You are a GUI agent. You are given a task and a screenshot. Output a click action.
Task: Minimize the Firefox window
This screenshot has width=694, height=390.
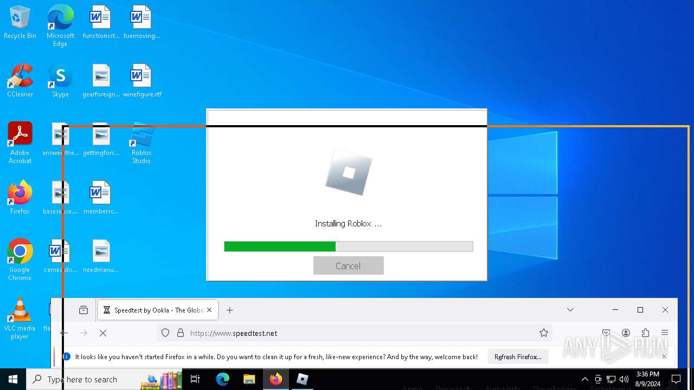click(x=615, y=310)
